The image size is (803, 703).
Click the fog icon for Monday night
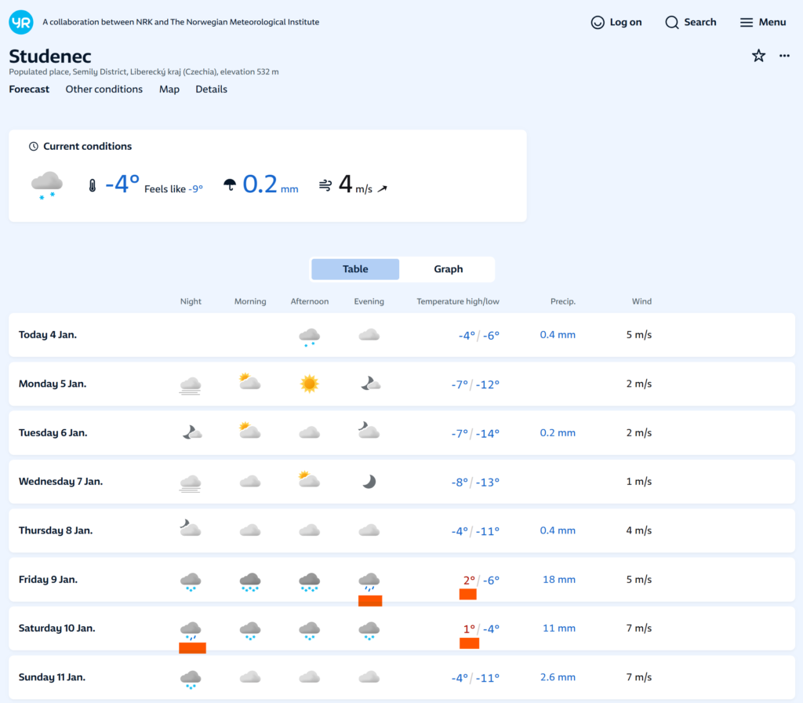(x=191, y=384)
